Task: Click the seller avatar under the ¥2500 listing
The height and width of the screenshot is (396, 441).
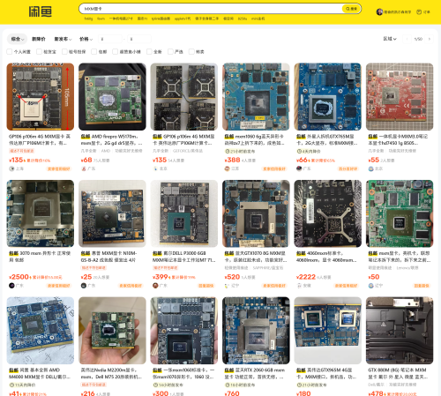Action: pos(11,285)
